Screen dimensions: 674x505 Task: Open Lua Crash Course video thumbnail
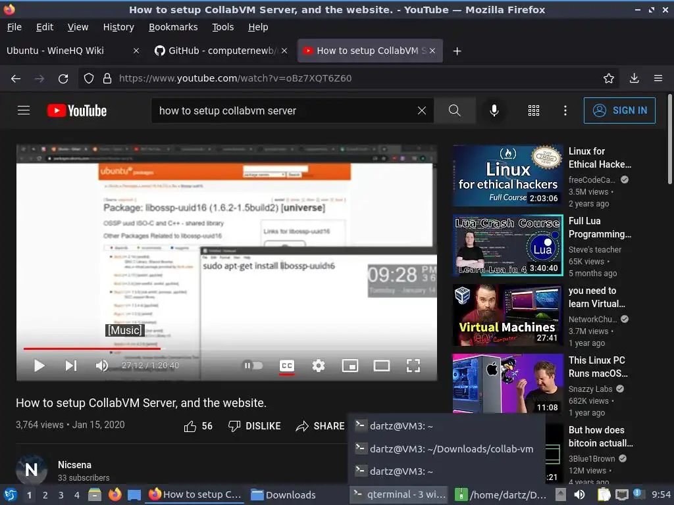[507, 245]
